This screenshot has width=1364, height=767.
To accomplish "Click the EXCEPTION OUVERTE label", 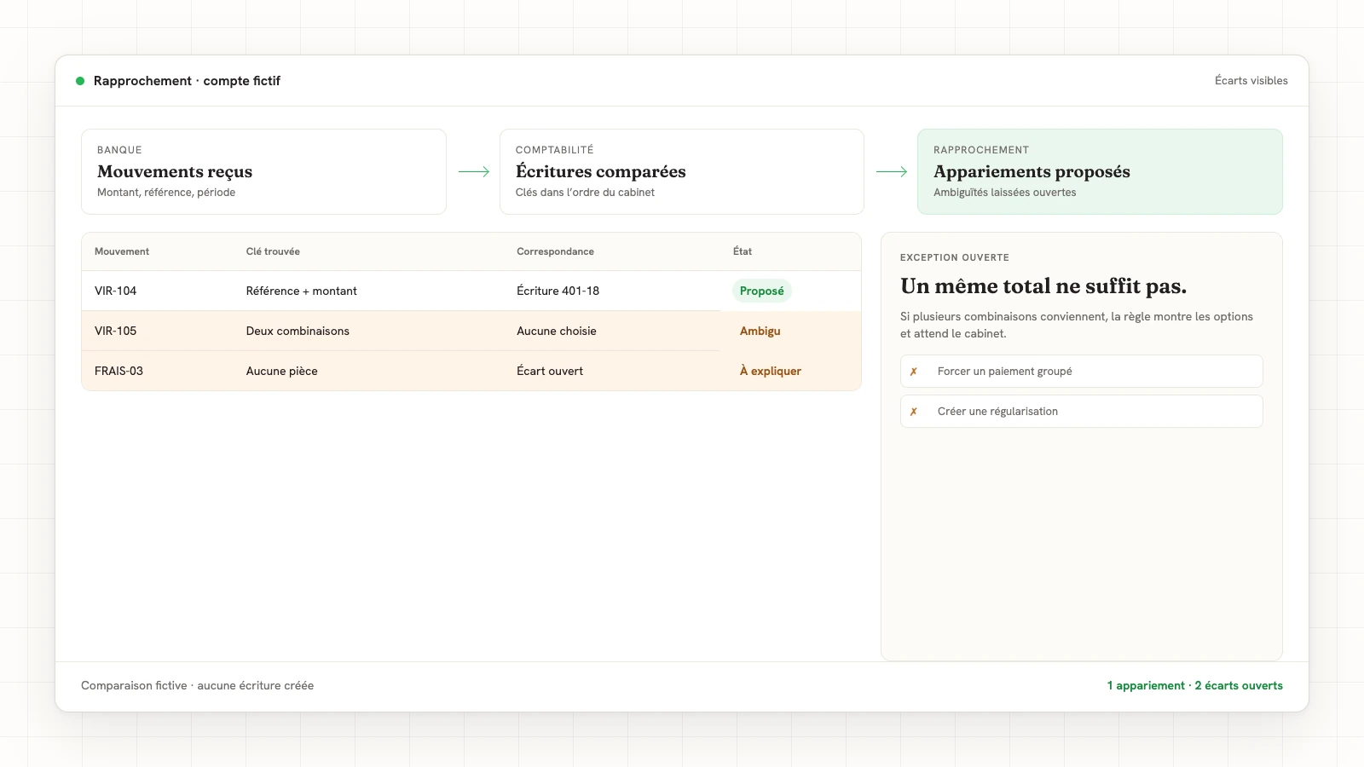I will tap(955, 257).
